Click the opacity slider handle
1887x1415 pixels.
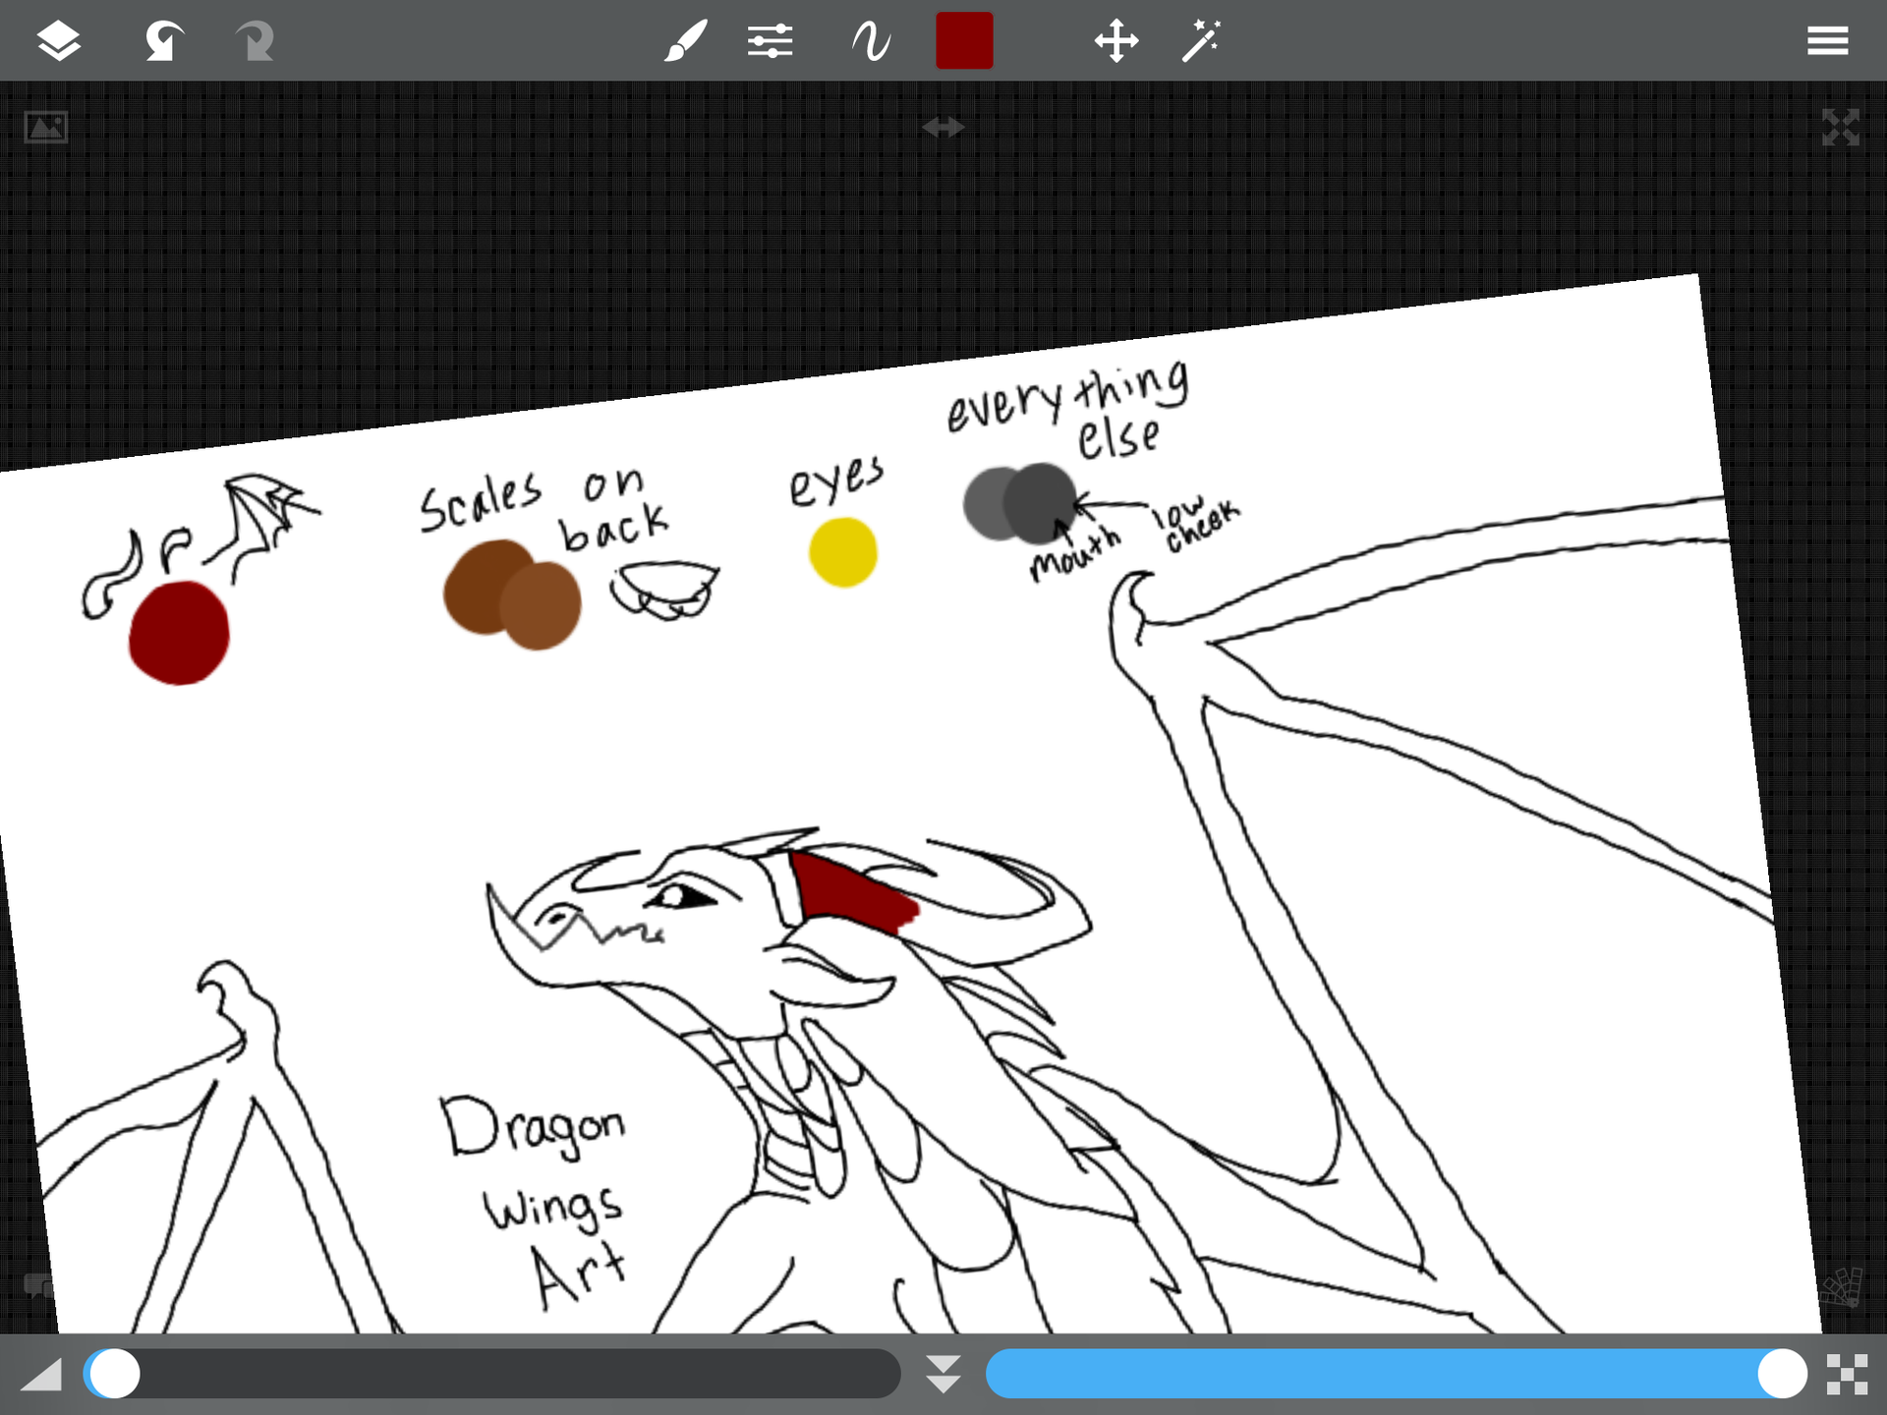click(1782, 1373)
